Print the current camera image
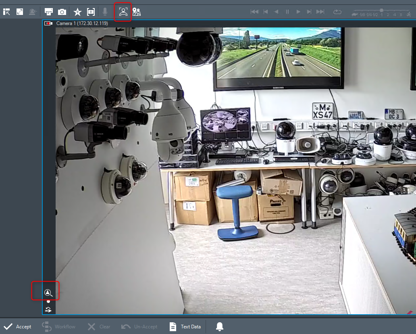 [x=48, y=12]
